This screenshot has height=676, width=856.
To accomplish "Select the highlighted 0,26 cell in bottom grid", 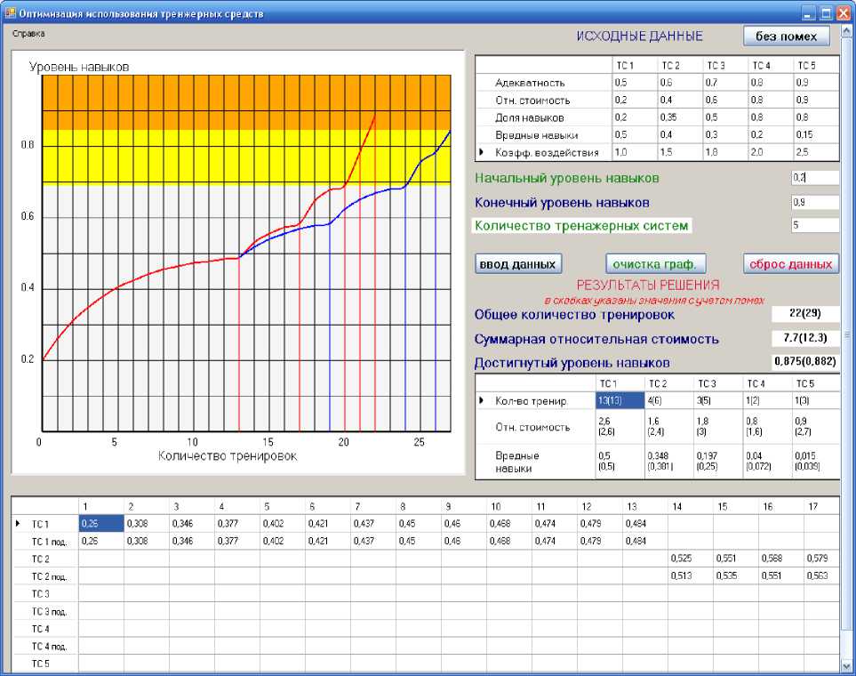I will pos(101,524).
